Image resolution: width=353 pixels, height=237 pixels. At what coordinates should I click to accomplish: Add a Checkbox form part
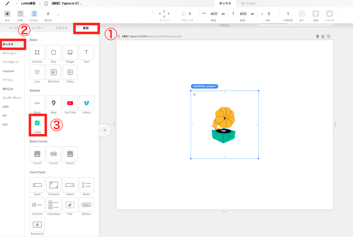(53, 205)
